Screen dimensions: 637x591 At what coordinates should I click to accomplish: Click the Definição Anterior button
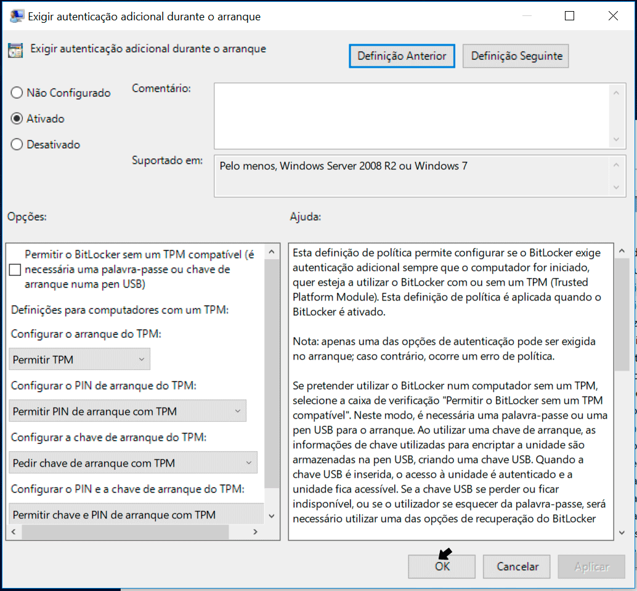[402, 56]
